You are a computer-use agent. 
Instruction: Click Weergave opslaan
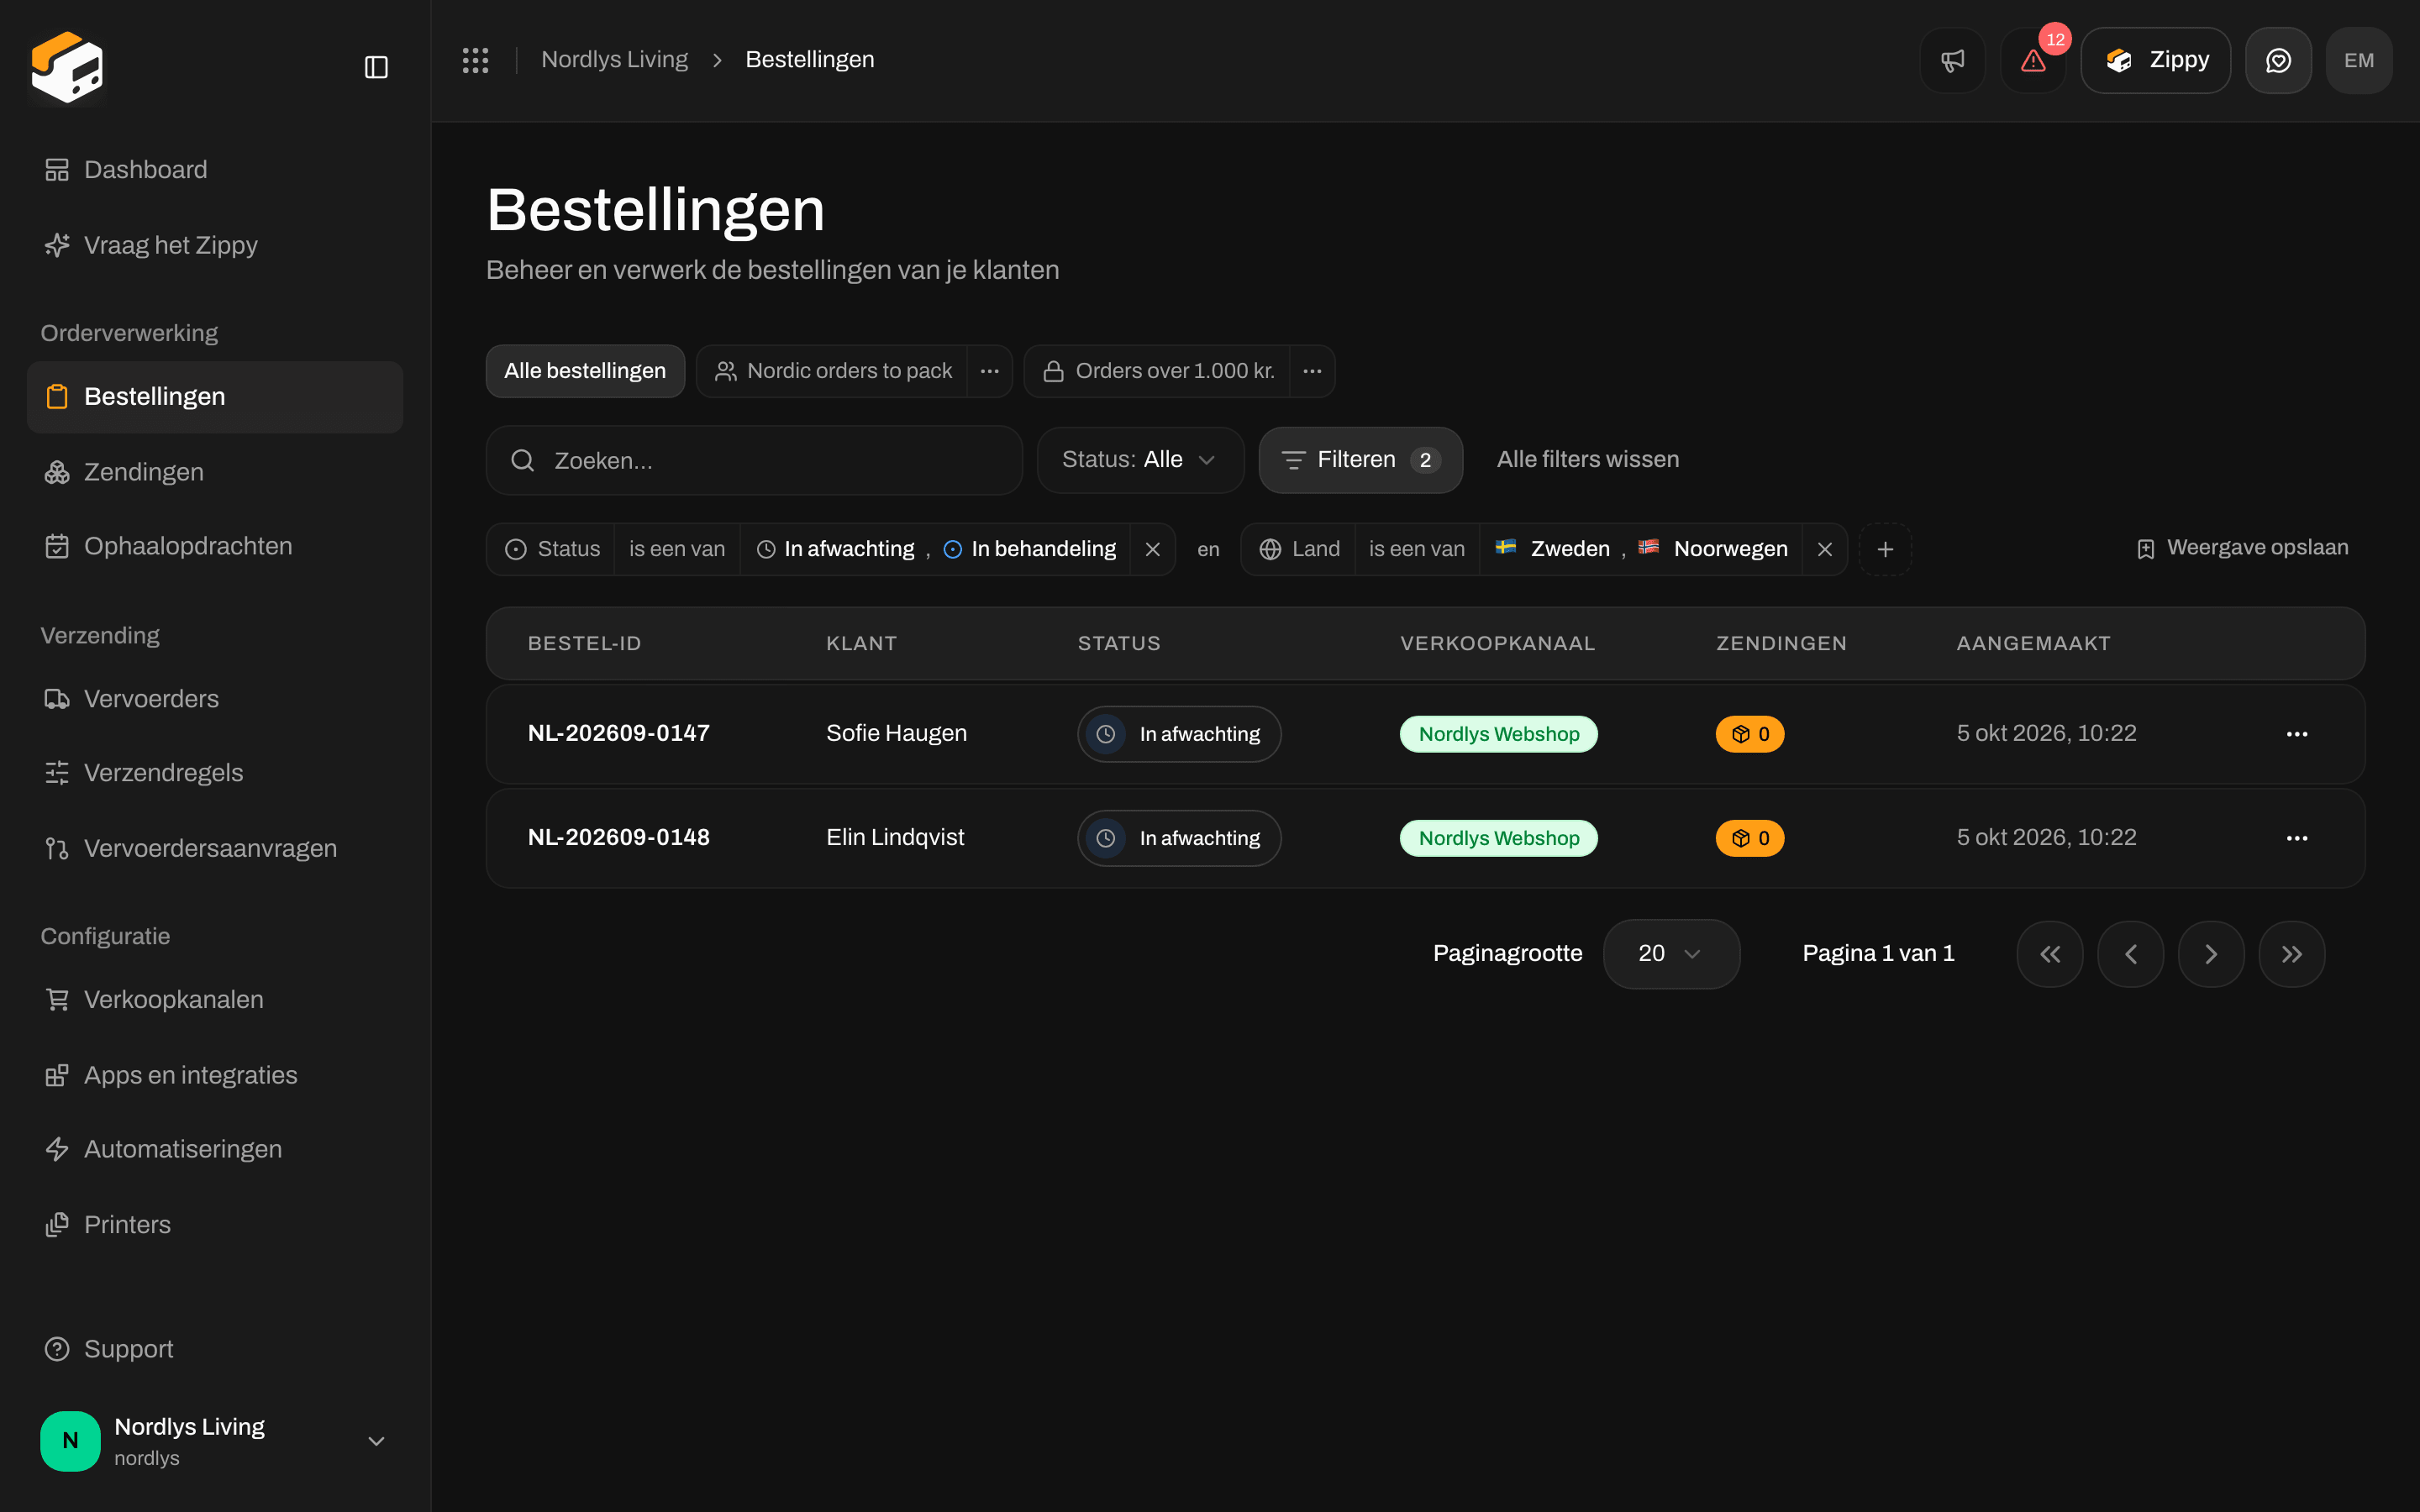pyautogui.click(x=2242, y=548)
